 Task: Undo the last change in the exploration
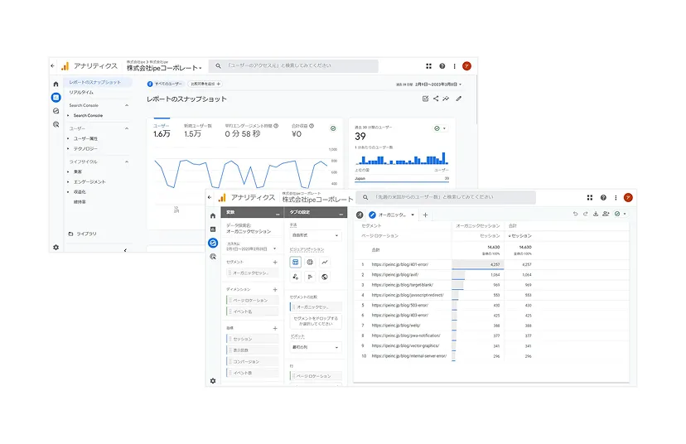pos(575,214)
